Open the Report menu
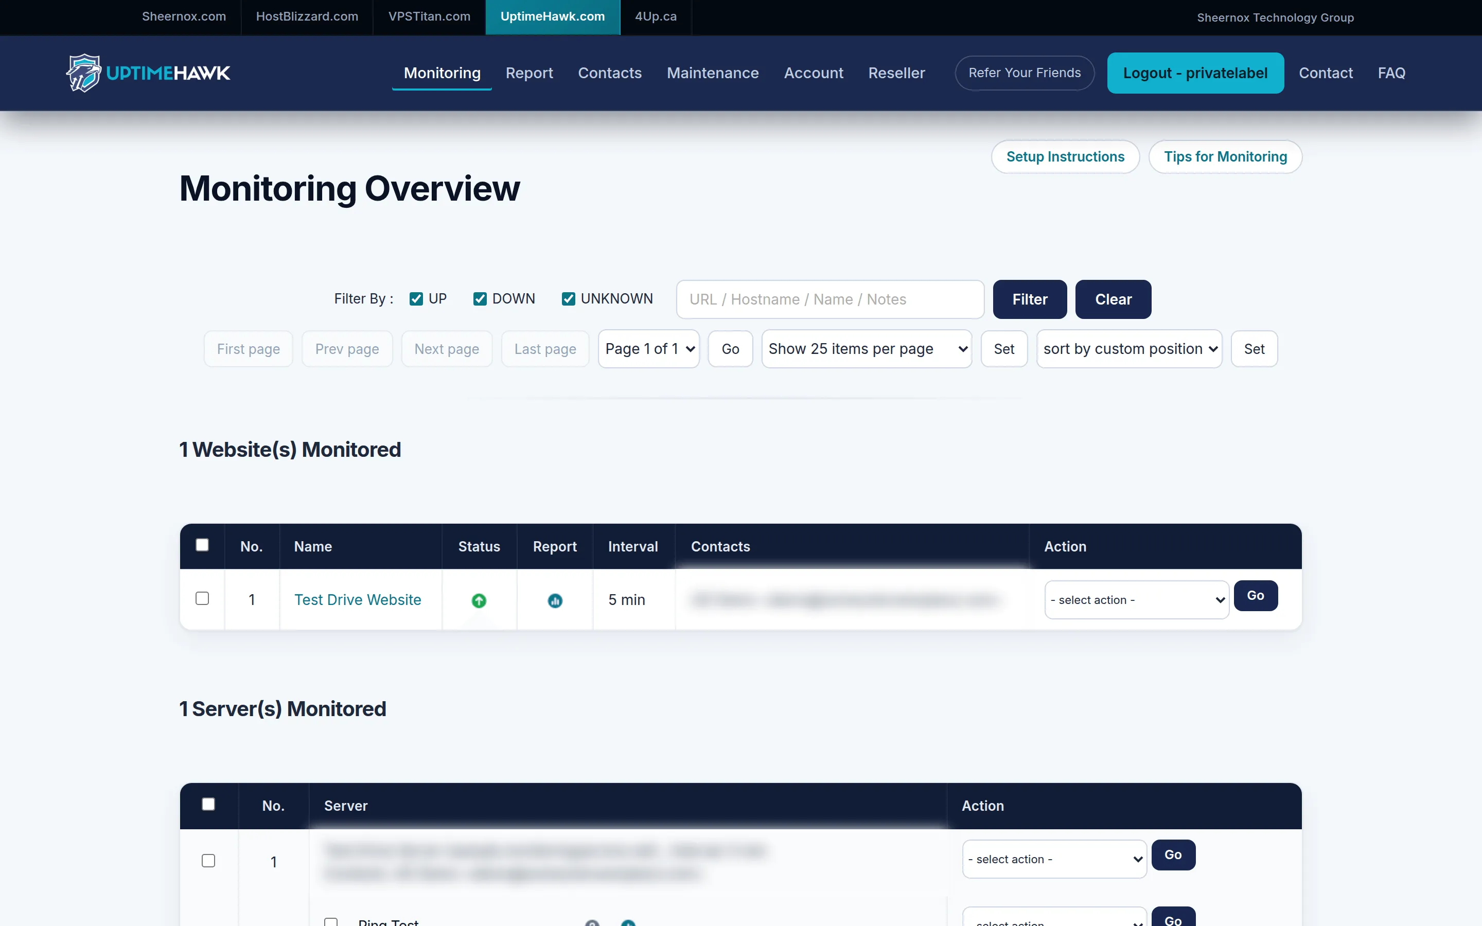1482x926 pixels. click(529, 73)
